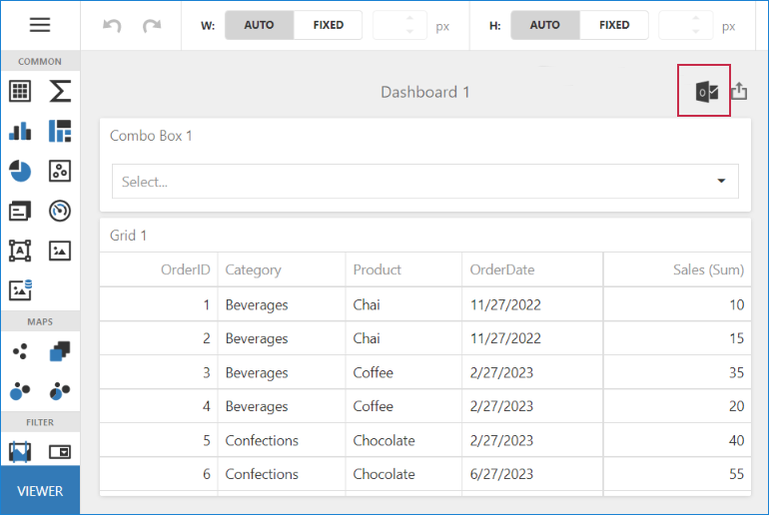Add a Grid item from toolbox
This screenshot has height=515, width=769.
point(20,91)
